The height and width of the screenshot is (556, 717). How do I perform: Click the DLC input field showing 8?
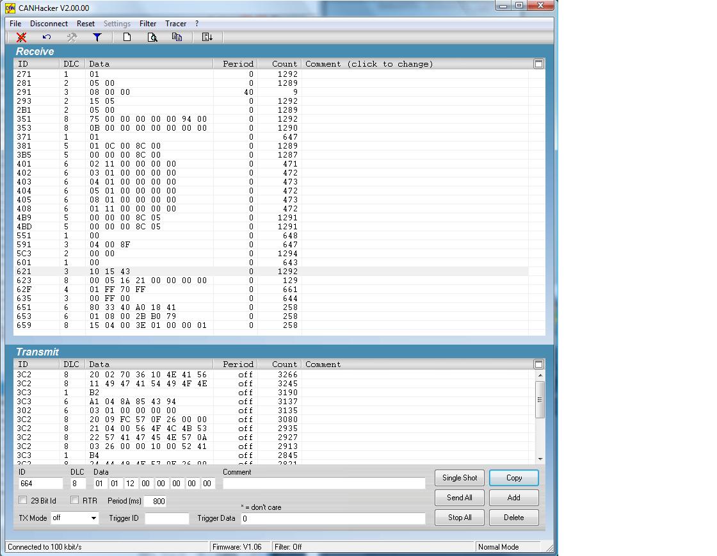[x=77, y=484]
